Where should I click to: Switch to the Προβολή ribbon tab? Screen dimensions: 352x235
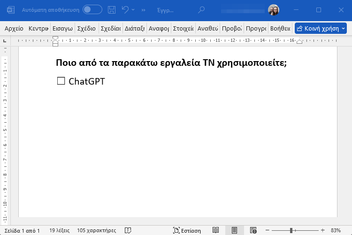(x=232, y=29)
